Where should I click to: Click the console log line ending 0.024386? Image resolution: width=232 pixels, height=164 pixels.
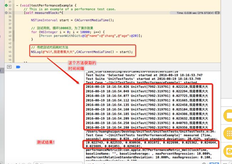pyautogui.click(x=147, y=114)
